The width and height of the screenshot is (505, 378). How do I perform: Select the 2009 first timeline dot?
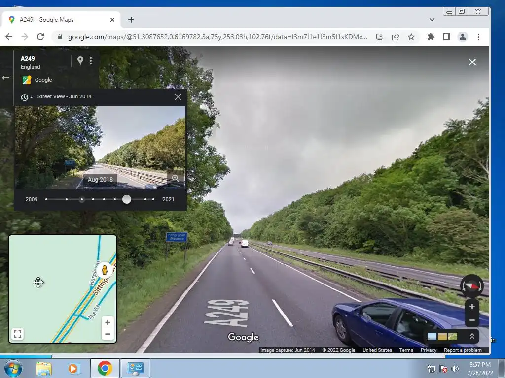click(46, 199)
